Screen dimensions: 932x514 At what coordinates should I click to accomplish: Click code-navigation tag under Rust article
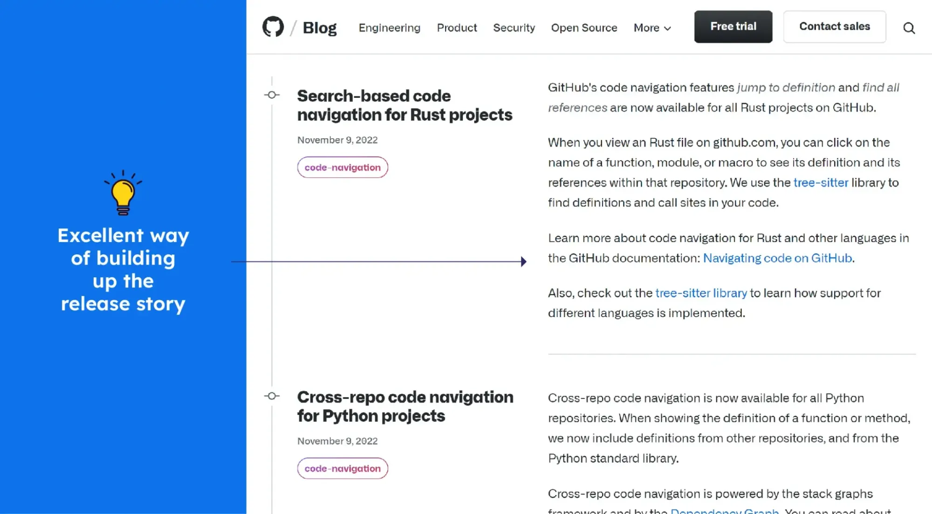tap(343, 168)
